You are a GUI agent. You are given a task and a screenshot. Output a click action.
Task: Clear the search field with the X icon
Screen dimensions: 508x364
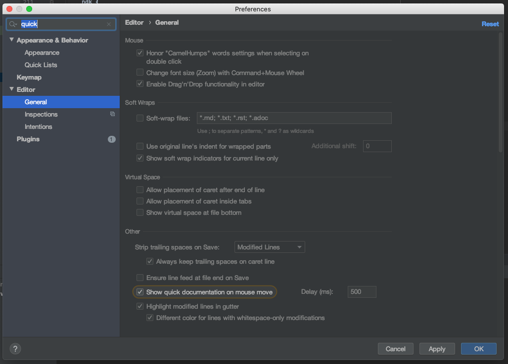point(109,24)
